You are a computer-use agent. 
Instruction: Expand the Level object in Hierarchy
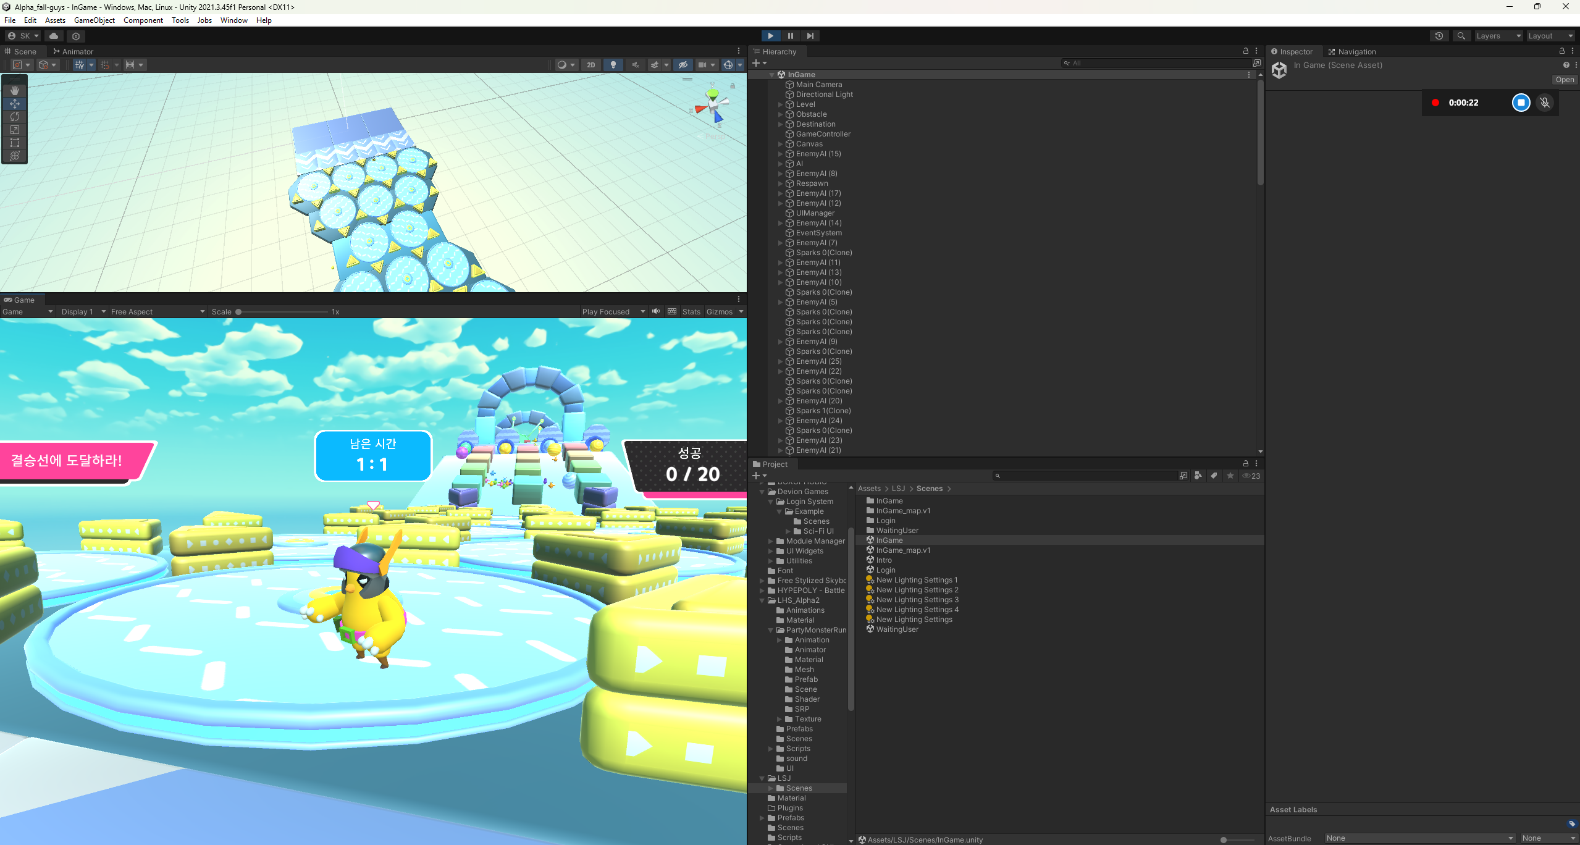(780, 104)
